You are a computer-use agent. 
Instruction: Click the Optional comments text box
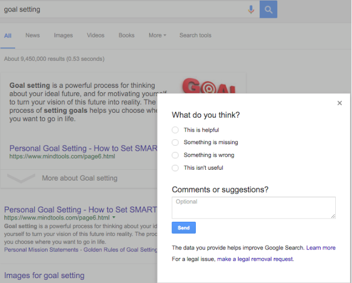pos(254,208)
